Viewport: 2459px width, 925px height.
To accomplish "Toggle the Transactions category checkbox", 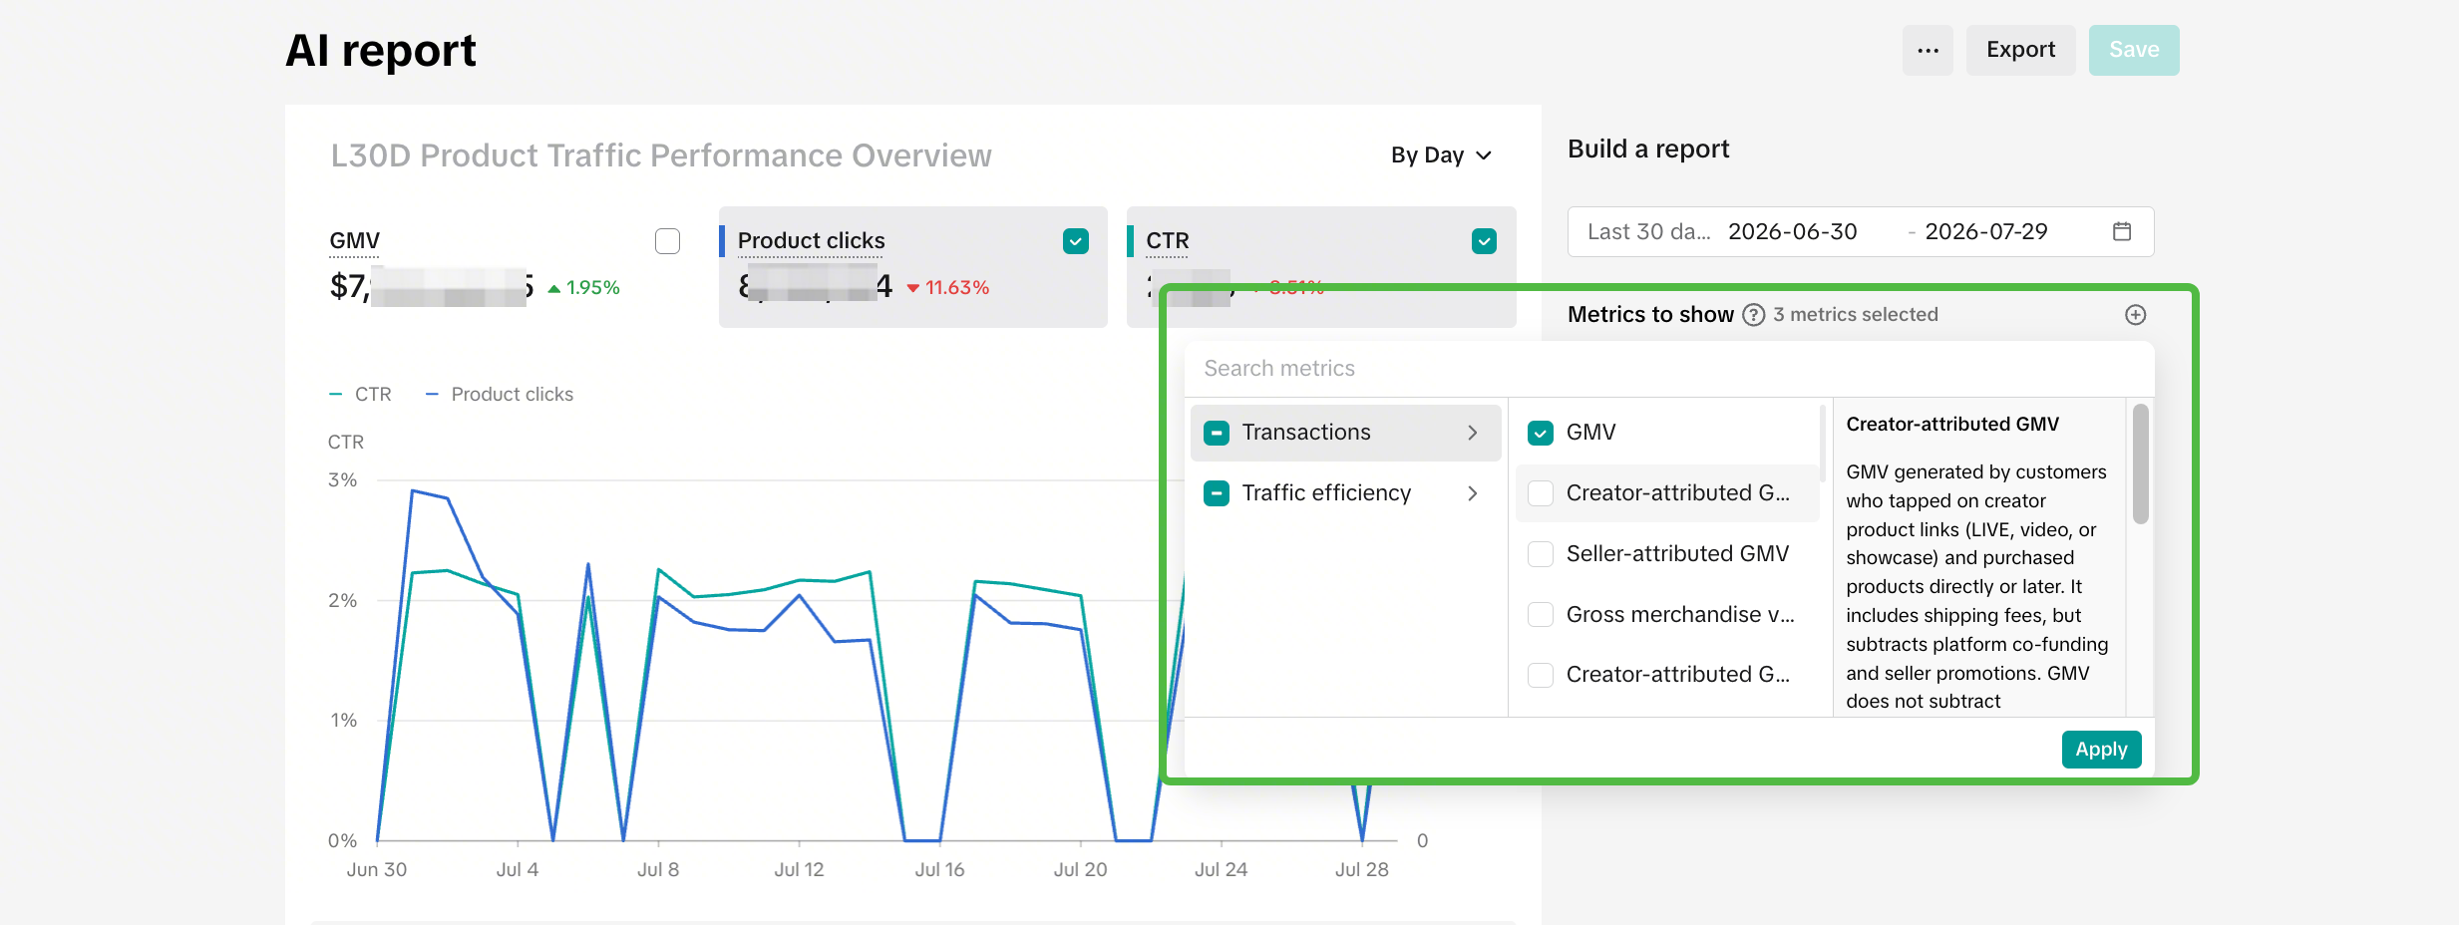I will pos(1217,433).
